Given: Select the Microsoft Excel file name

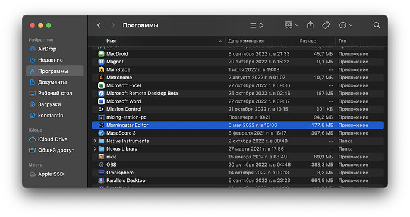Looking at the screenshot, I should tap(124, 85).
